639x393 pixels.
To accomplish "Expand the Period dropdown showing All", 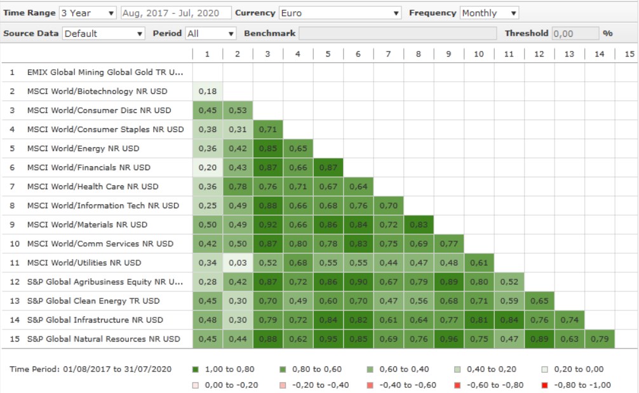I will pos(210,33).
